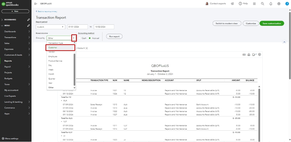Expand the BOOKMARKS section
291x142 pixels.
(x=2, y=19)
